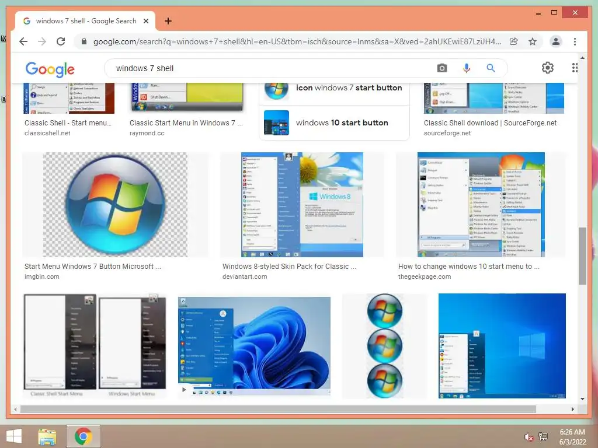Open the Windows 11 blue swirl image
598x448 pixels.
pos(255,346)
